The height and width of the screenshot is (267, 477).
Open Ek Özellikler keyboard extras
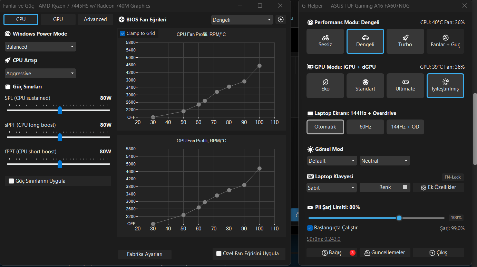(x=438, y=187)
